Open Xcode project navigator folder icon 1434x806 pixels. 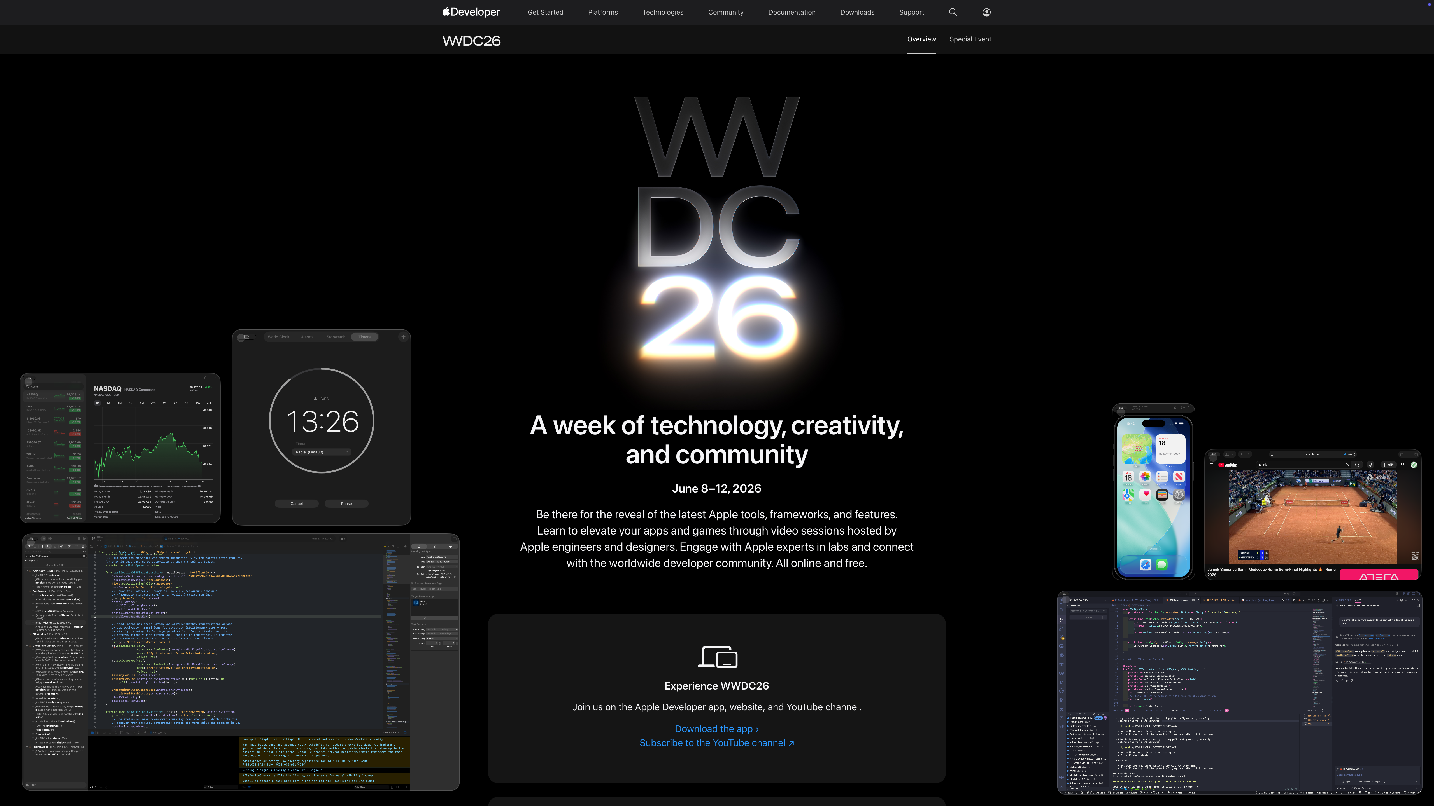tap(28, 546)
